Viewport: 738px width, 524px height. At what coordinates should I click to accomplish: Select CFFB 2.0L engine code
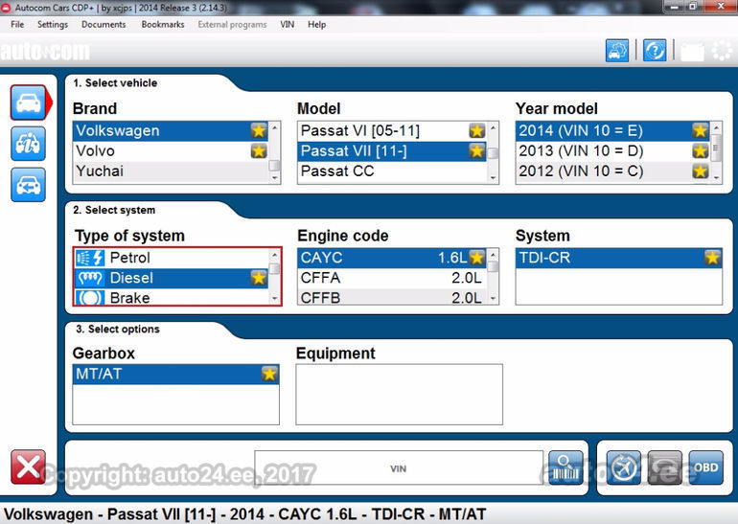(x=392, y=298)
